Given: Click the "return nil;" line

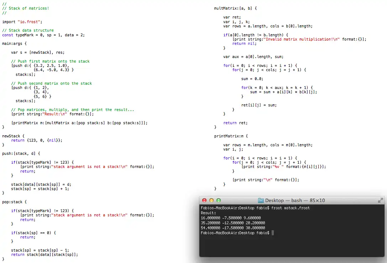Looking at the screenshot, I should point(244,43).
